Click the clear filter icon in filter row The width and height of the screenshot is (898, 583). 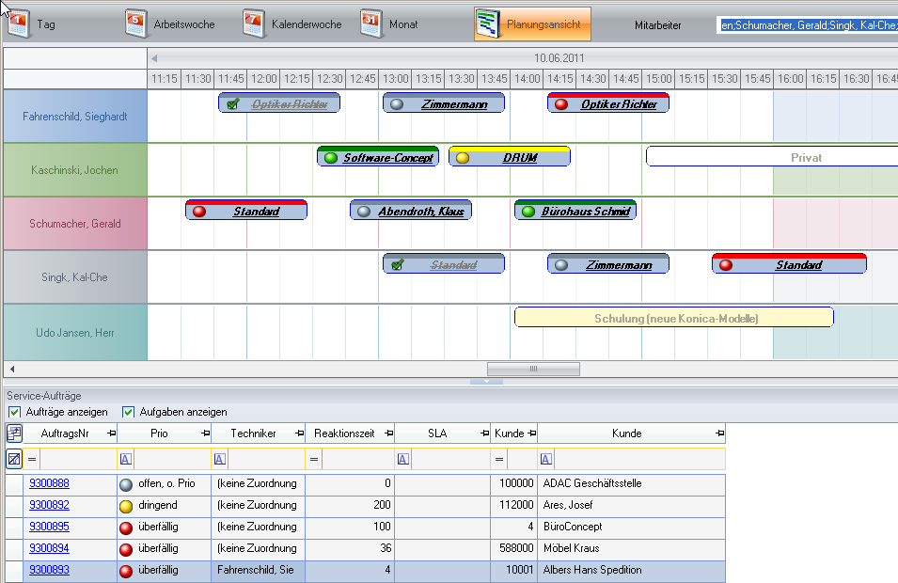pyautogui.click(x=14, y=459)
